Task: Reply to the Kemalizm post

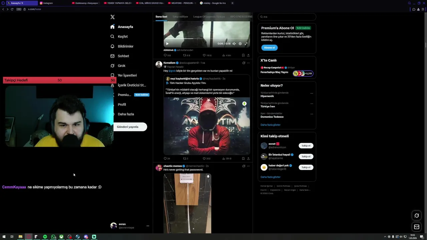Action: tap(167, 159)
